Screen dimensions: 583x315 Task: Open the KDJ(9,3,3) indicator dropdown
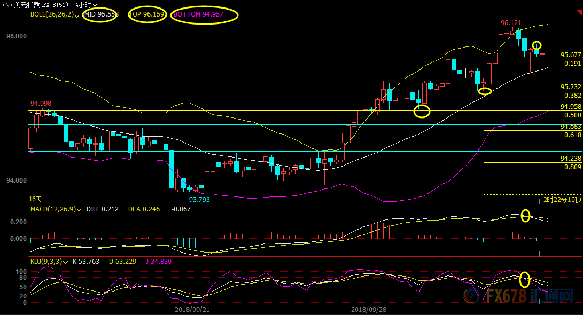(x=66, y=262)
